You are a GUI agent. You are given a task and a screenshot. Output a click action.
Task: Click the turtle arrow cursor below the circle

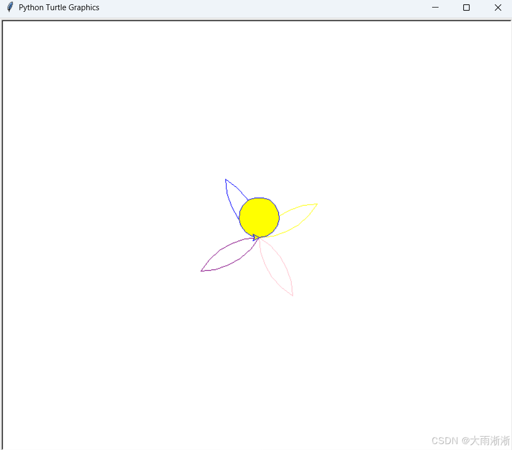[257, 237]
